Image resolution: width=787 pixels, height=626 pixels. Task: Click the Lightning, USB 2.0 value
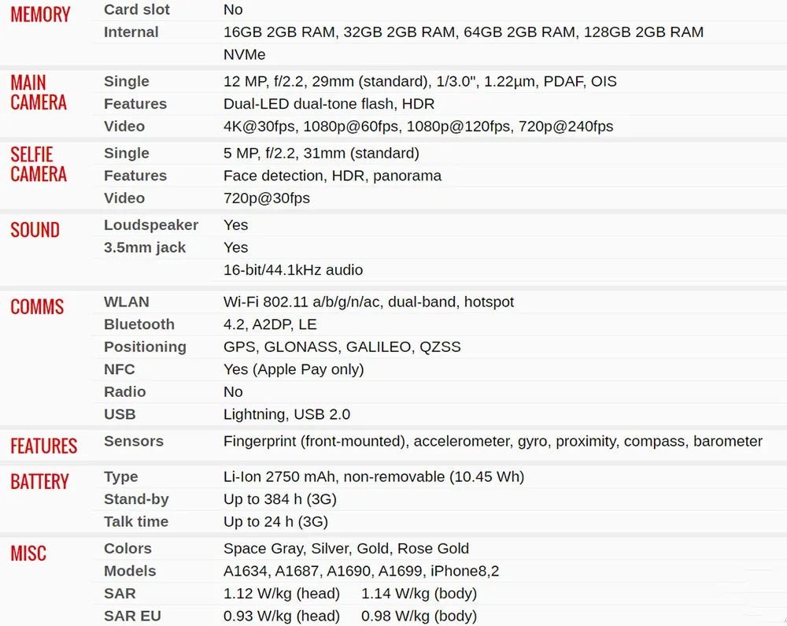click(286, 414)
